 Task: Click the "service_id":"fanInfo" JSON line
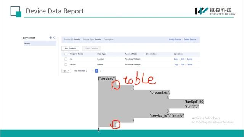tap(167, 116)
